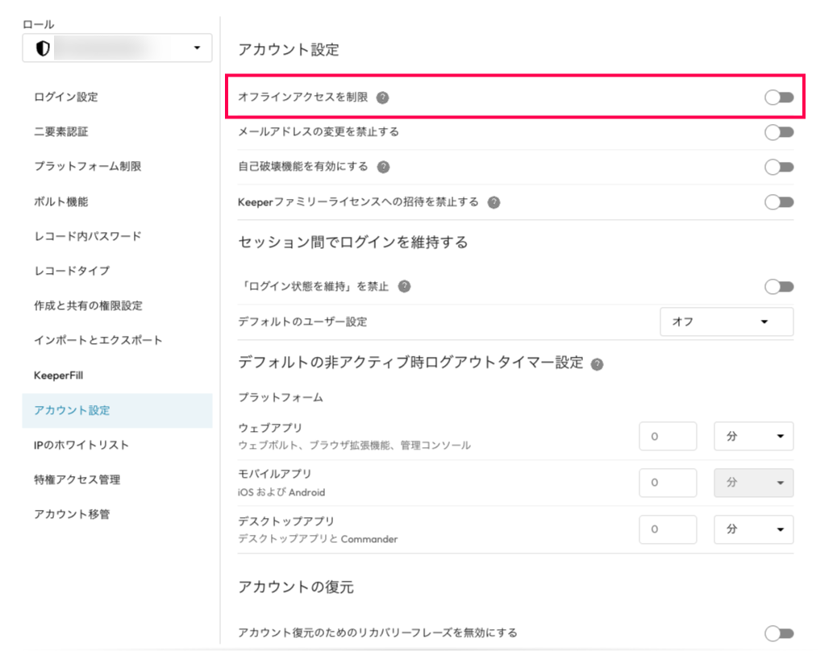Click help icon next to Keeperファミリーライセンスへの招待を禁止する
This screenshot has width=837, height=655.
pos(493,202)
